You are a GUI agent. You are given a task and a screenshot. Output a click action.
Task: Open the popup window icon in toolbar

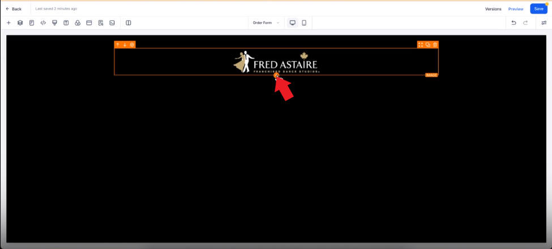point(89,23)
